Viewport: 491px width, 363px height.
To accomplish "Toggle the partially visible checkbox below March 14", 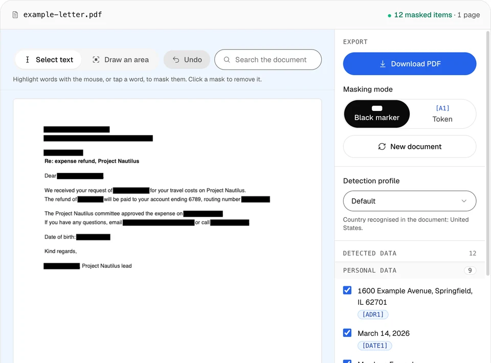I will tap(347, 361).
